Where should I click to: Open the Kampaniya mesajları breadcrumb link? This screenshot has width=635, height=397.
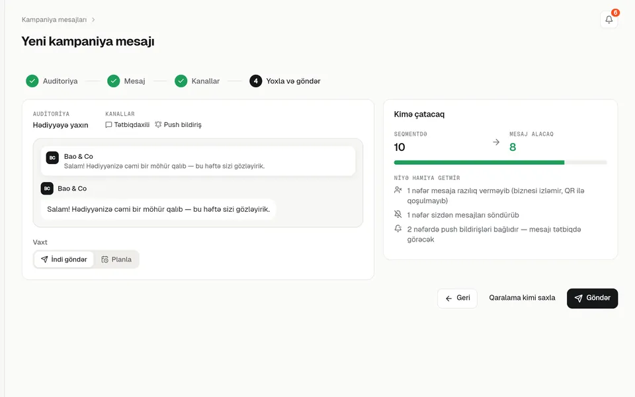[x=54, y=19]
